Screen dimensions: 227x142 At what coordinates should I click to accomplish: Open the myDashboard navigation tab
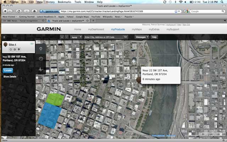96,29
